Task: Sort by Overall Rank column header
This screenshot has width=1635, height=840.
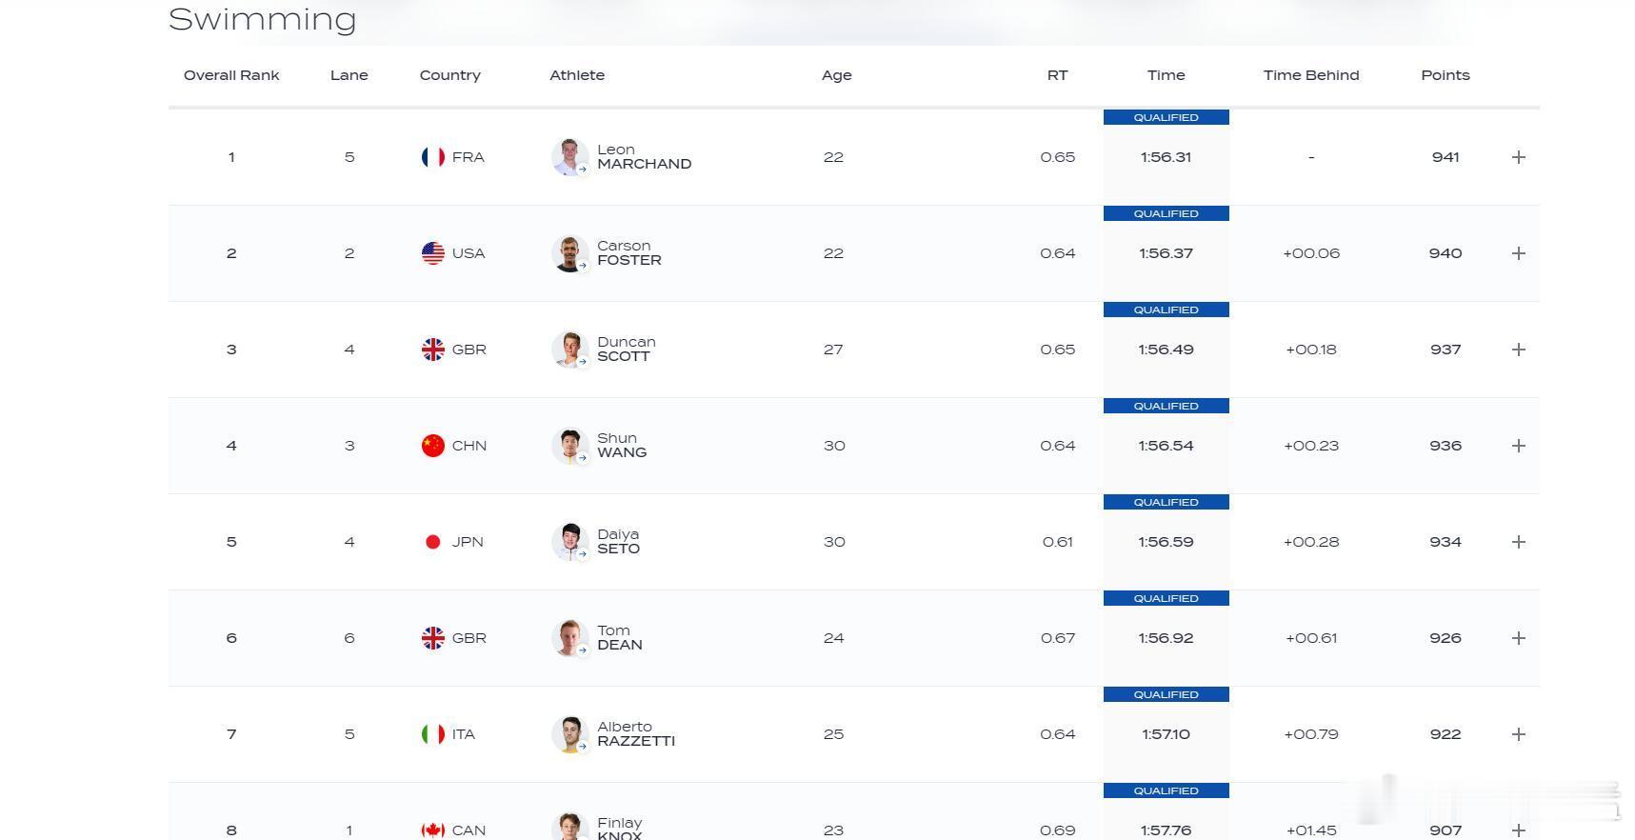Action: [x=231, y=75]
